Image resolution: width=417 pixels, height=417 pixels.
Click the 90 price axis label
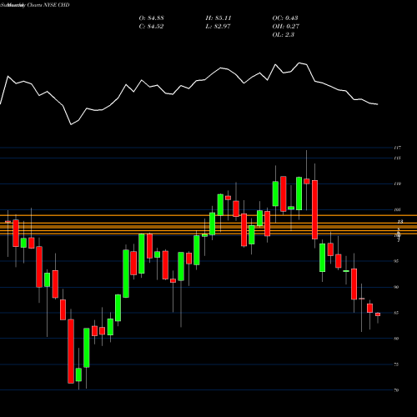coord(396,287)
